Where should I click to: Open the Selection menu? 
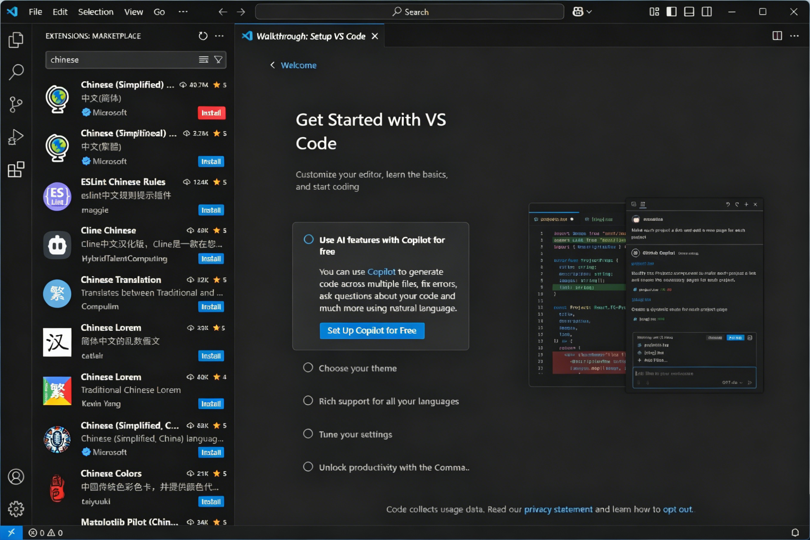click(95, 12)
